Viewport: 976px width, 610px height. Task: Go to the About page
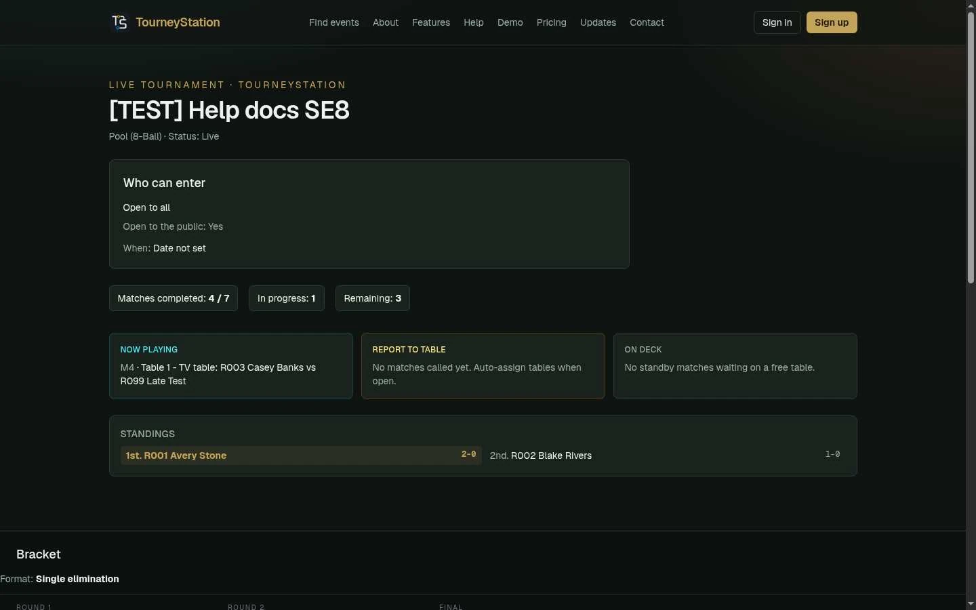tap(386, 22)
